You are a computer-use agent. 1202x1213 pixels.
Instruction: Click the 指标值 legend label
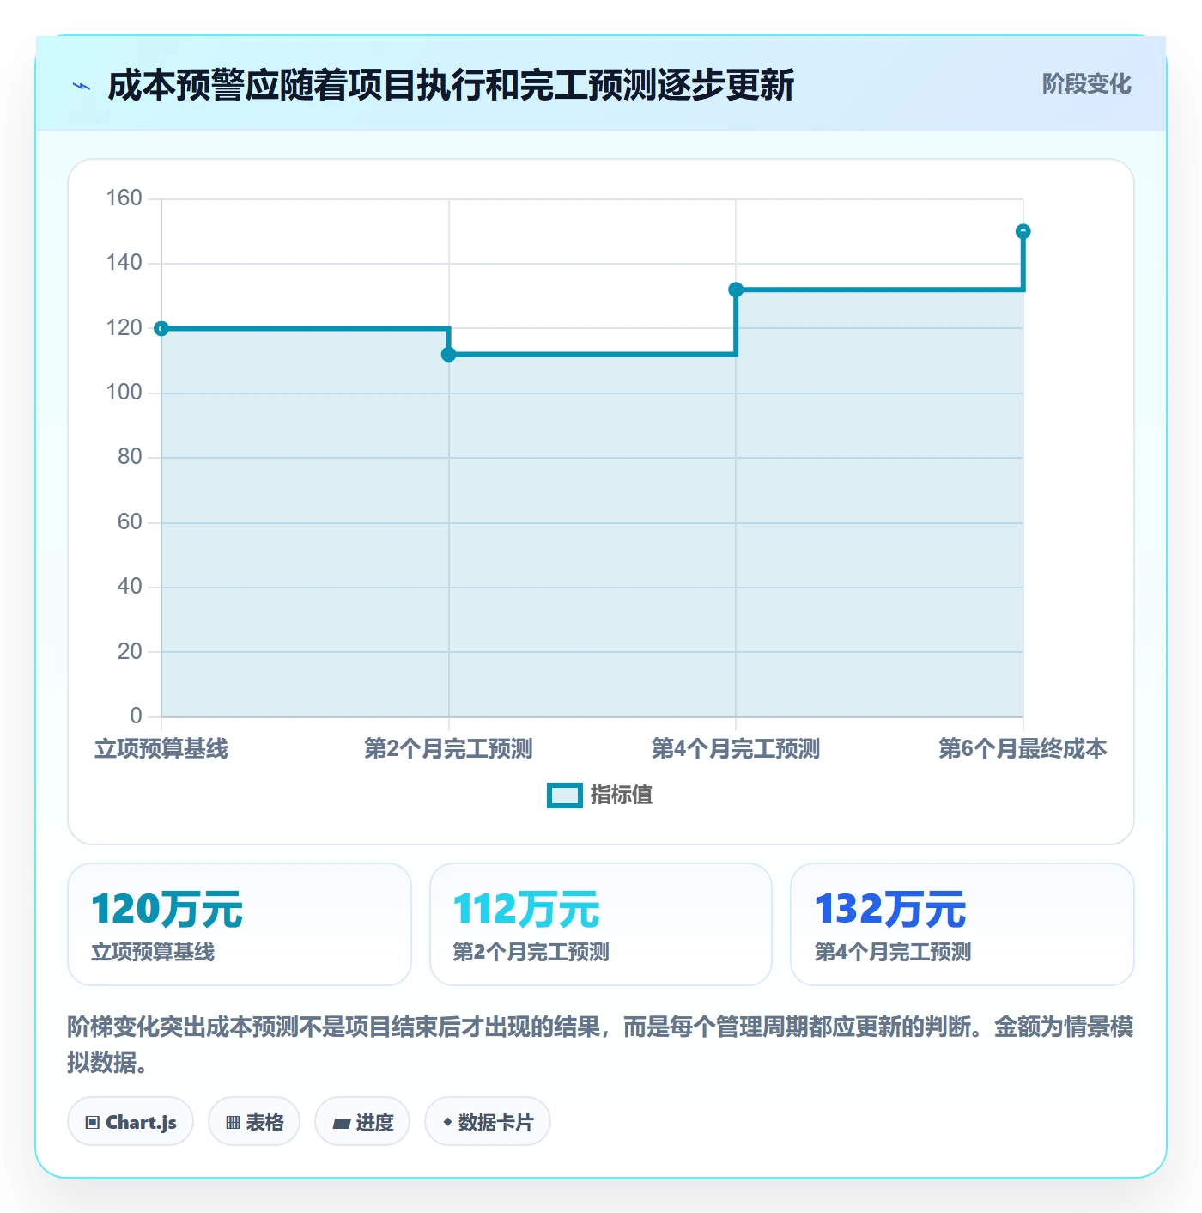pyautogui.click(x=622, y=795)
